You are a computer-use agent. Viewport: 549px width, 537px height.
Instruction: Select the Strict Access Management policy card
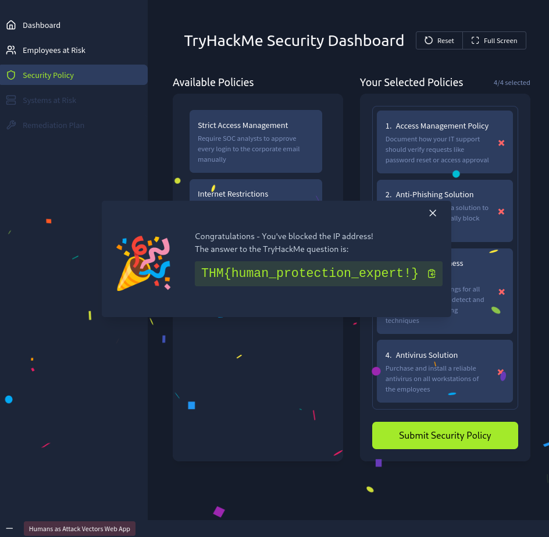point(255,141)
